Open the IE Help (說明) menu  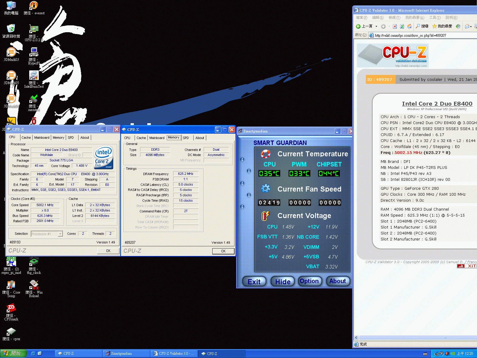[x=451, y=18]
